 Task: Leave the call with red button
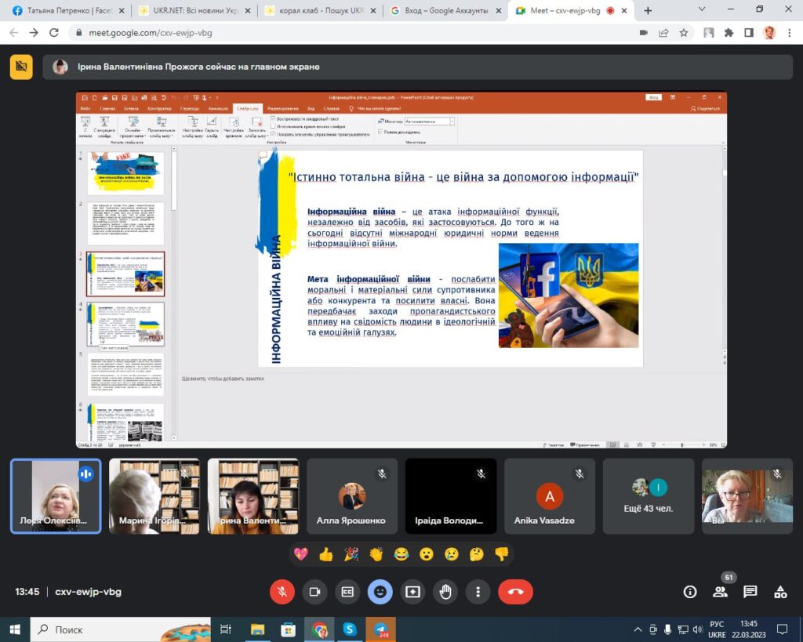click(x=515, y=592)
